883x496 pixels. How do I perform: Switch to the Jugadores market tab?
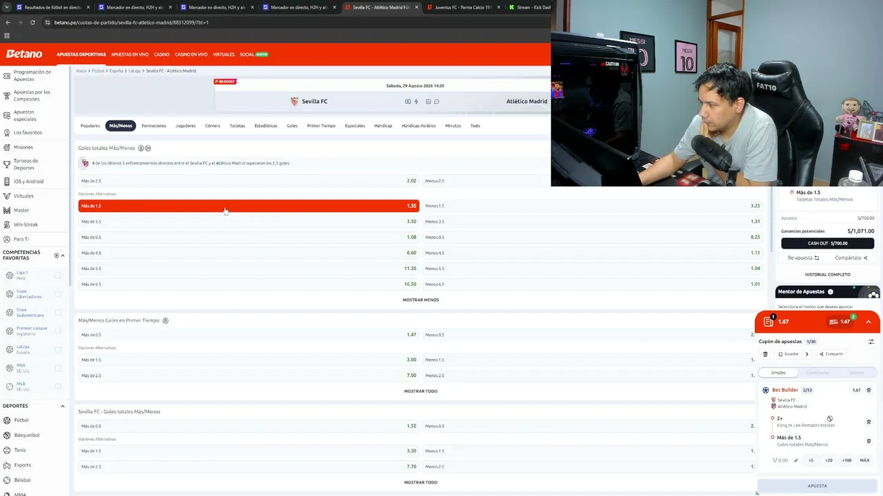click(x=186, y=126)
